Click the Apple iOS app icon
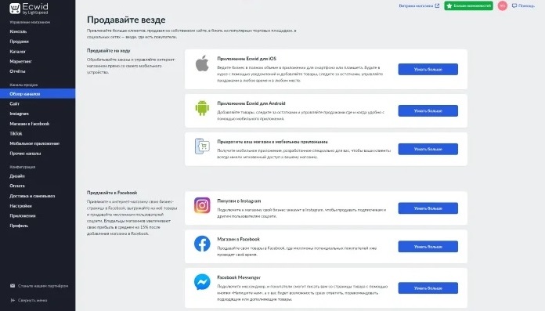This screenshot has width=545, height=311. click(x=202, y=63)
